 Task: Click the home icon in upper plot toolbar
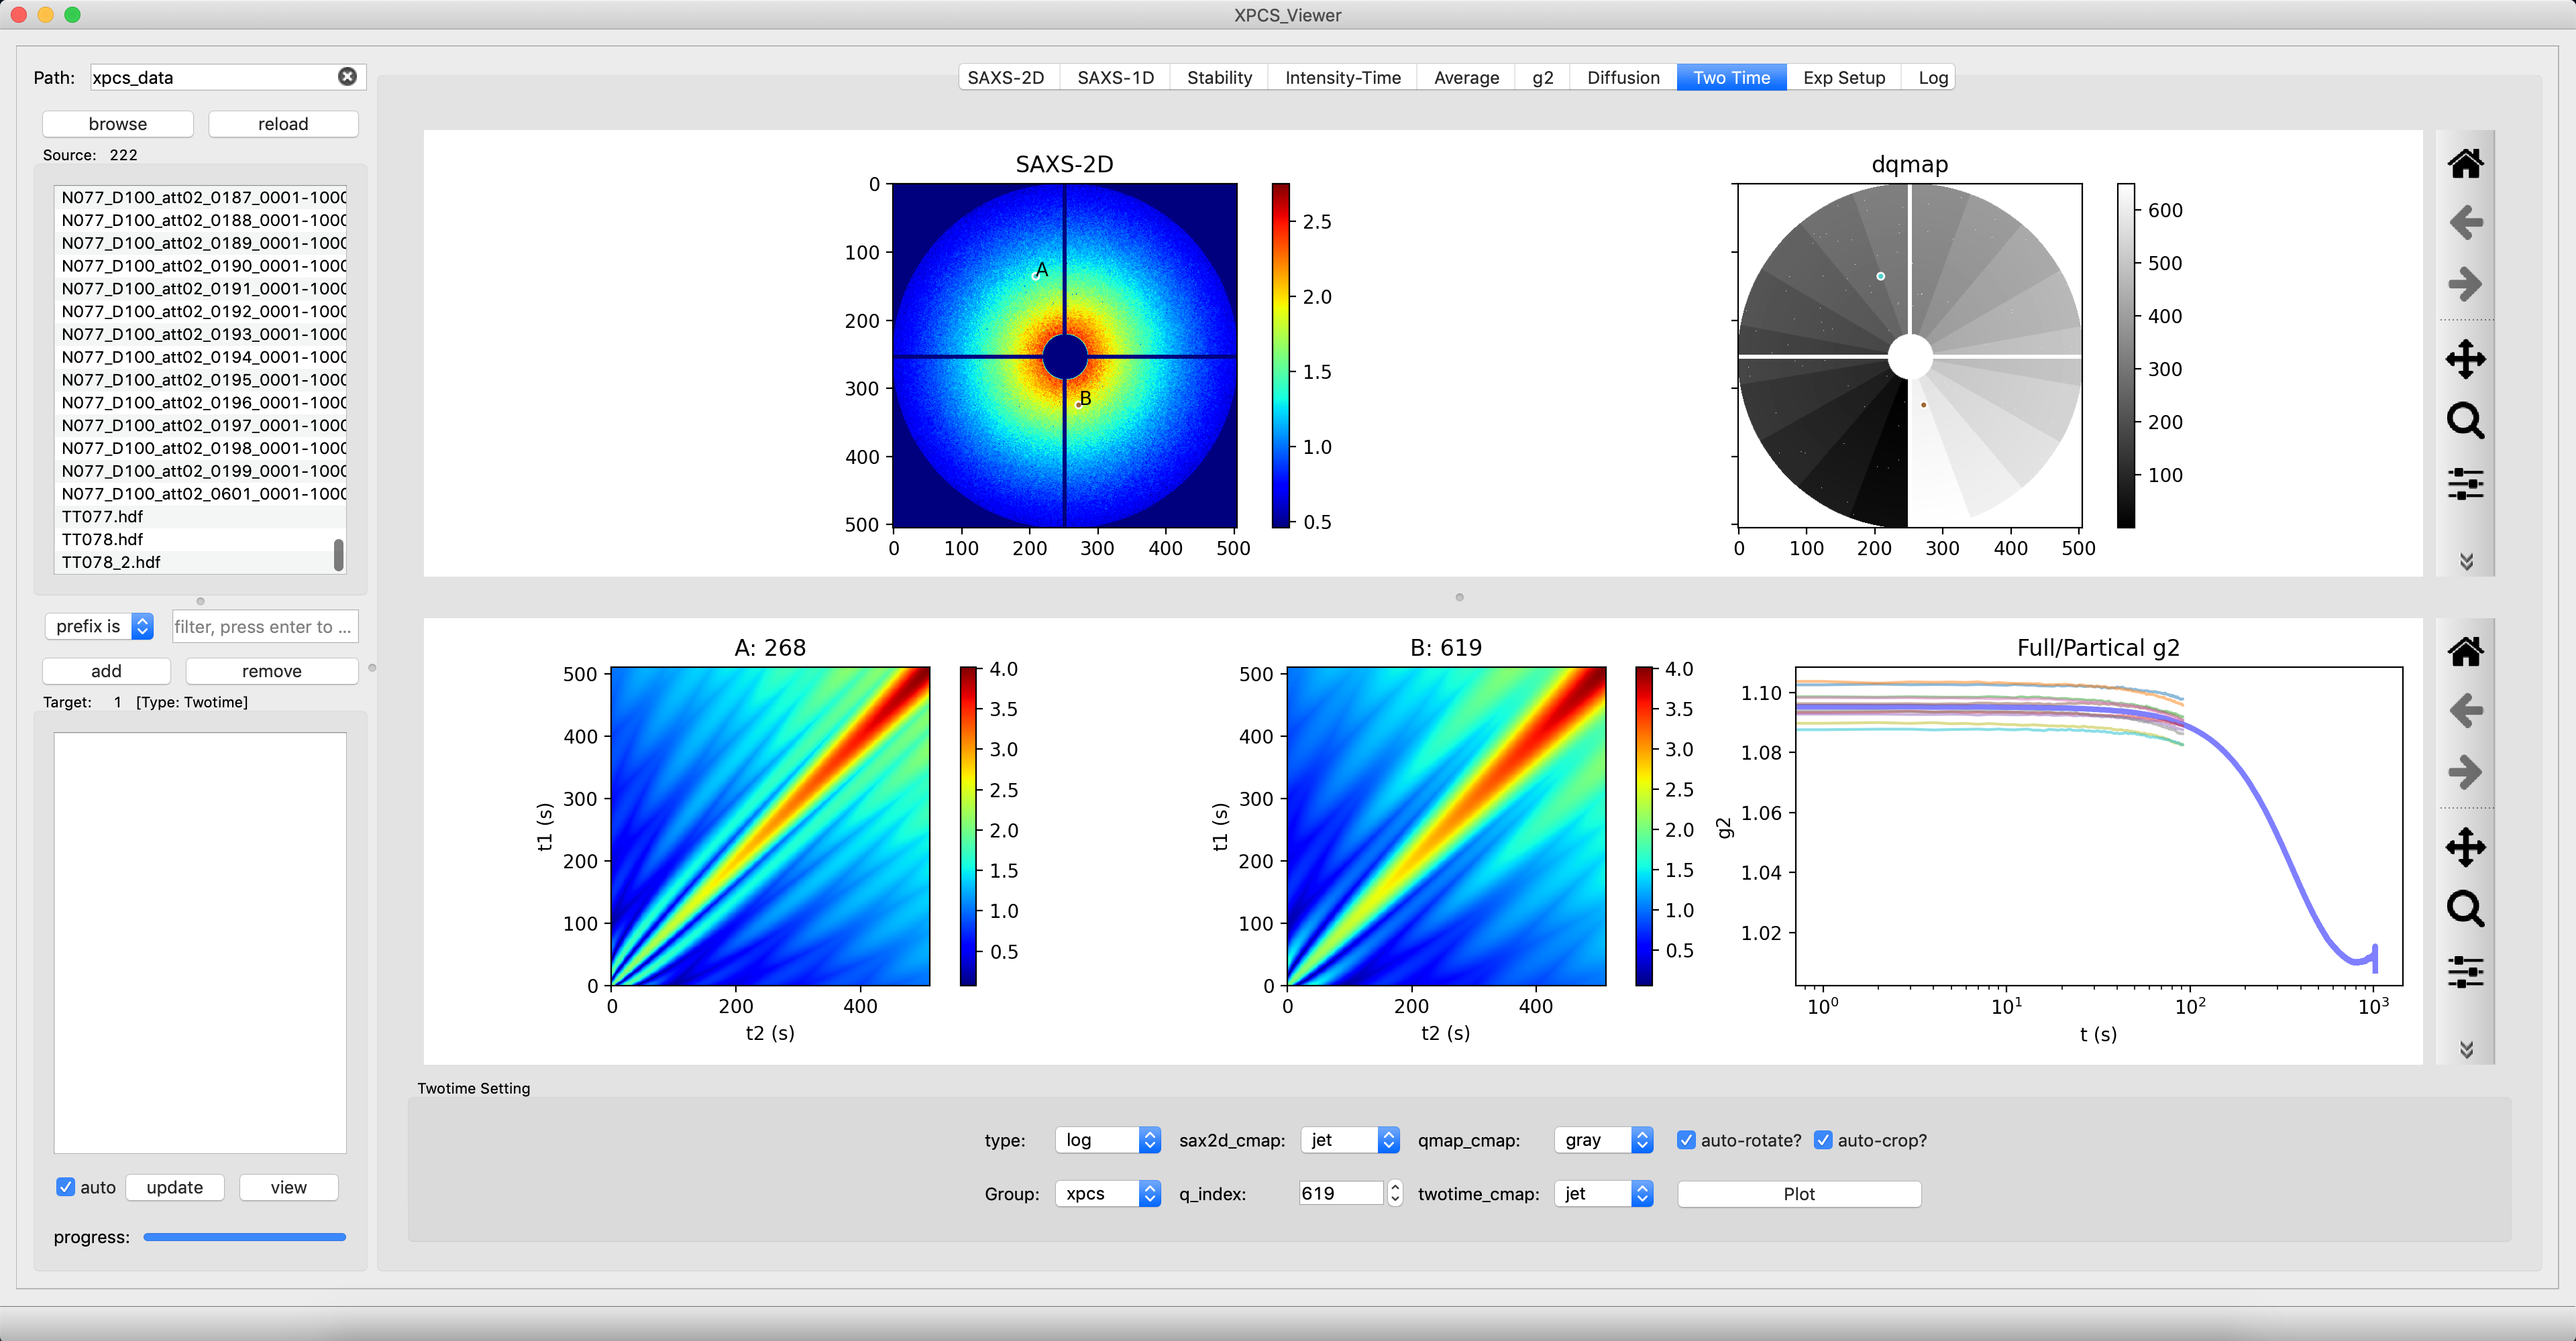click(2465, 164)
